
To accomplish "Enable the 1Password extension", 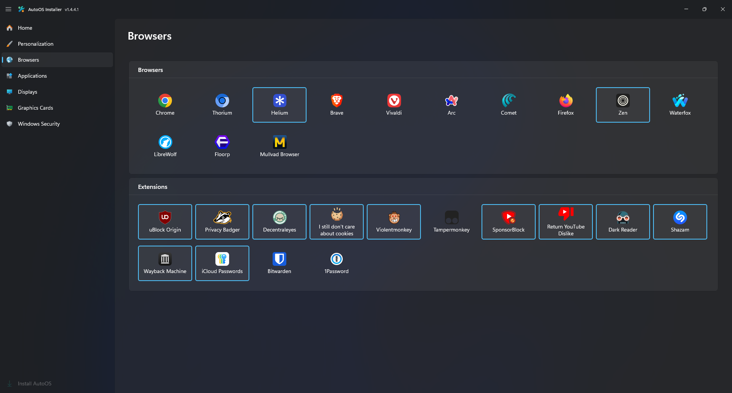I will tap(337, 263).
